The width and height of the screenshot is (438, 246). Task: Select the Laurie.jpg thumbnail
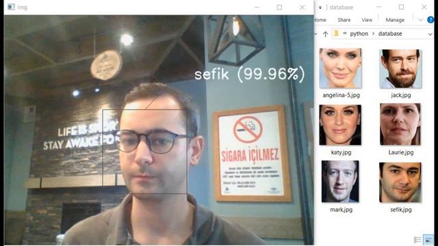tap(400, 124)
